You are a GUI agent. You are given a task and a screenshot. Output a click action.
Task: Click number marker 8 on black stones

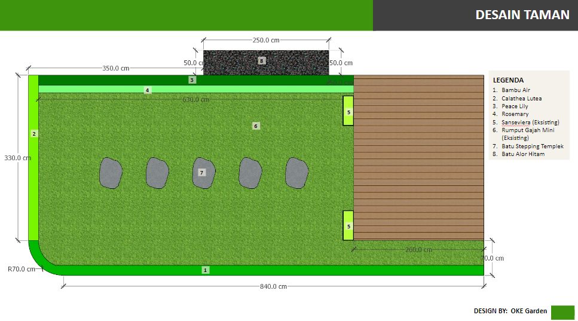[262, 61]
